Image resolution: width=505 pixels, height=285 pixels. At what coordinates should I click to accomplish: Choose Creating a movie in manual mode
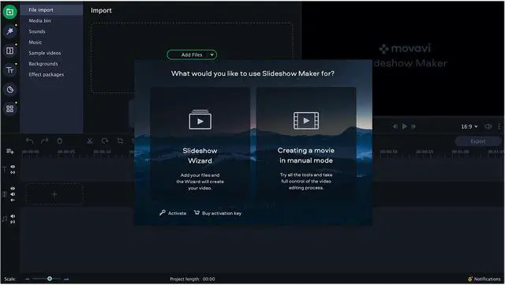click(x=306, y=144)
